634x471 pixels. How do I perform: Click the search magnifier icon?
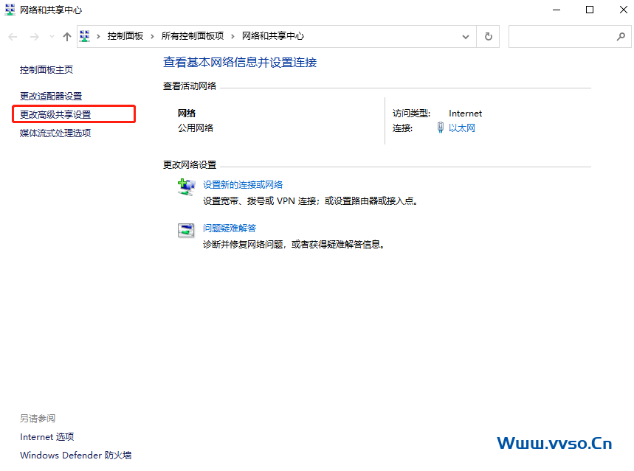[621, 37]
